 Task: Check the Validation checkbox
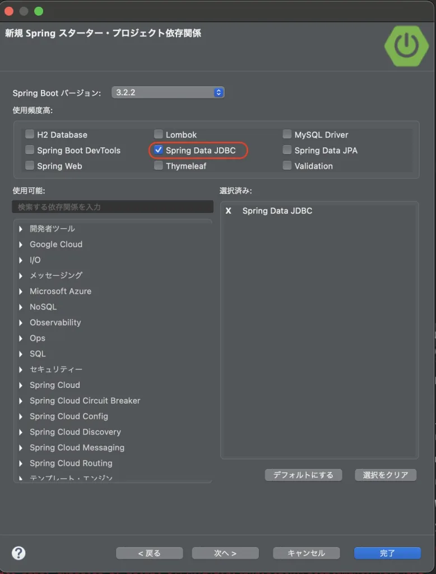click(x=287, y=165)
